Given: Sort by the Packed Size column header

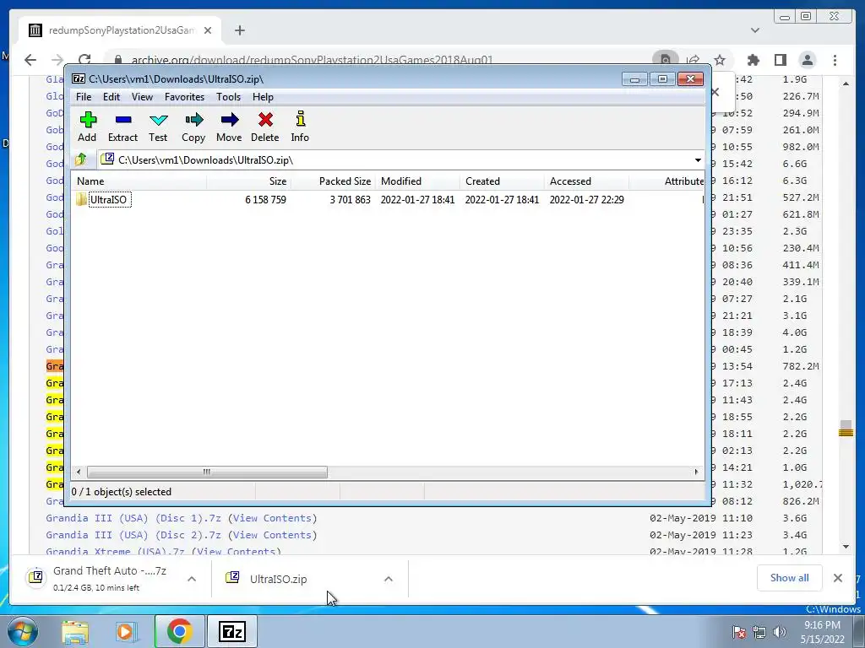Looking at the screenshot, I should pyautogui.click(x=333, y=181).
